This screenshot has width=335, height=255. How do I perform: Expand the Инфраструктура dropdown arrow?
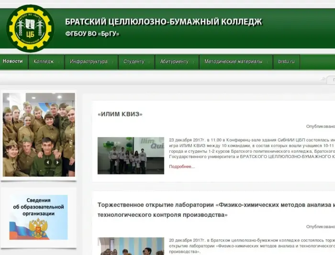(112, 62)
